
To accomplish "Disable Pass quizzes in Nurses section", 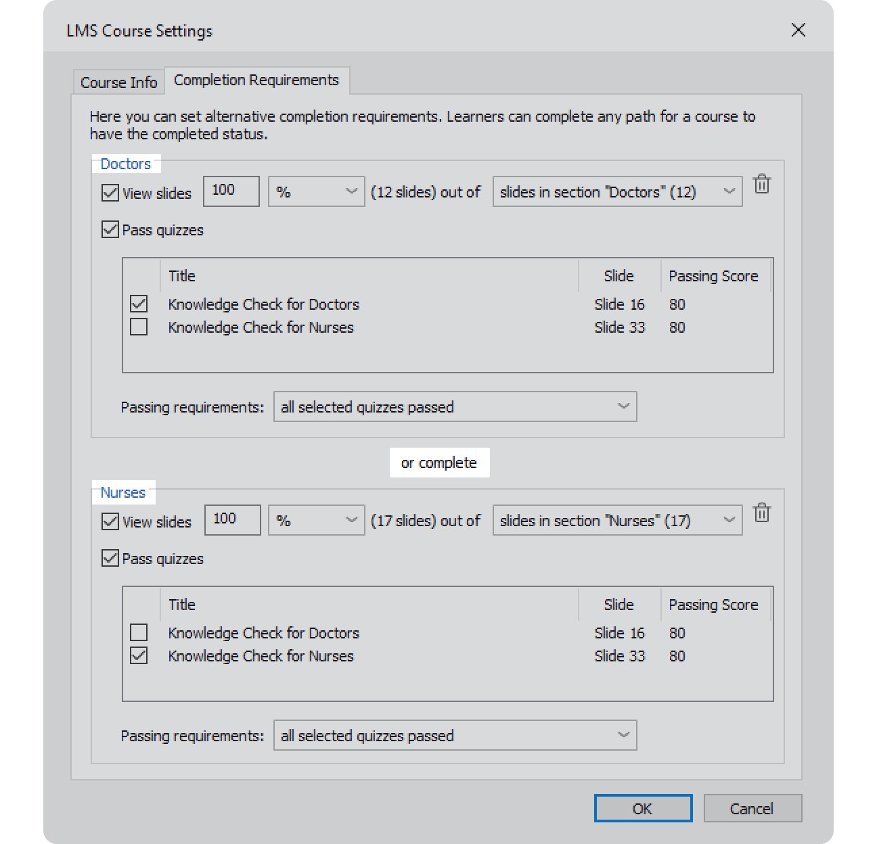I will pyautogui.click(x=110, y=559).
